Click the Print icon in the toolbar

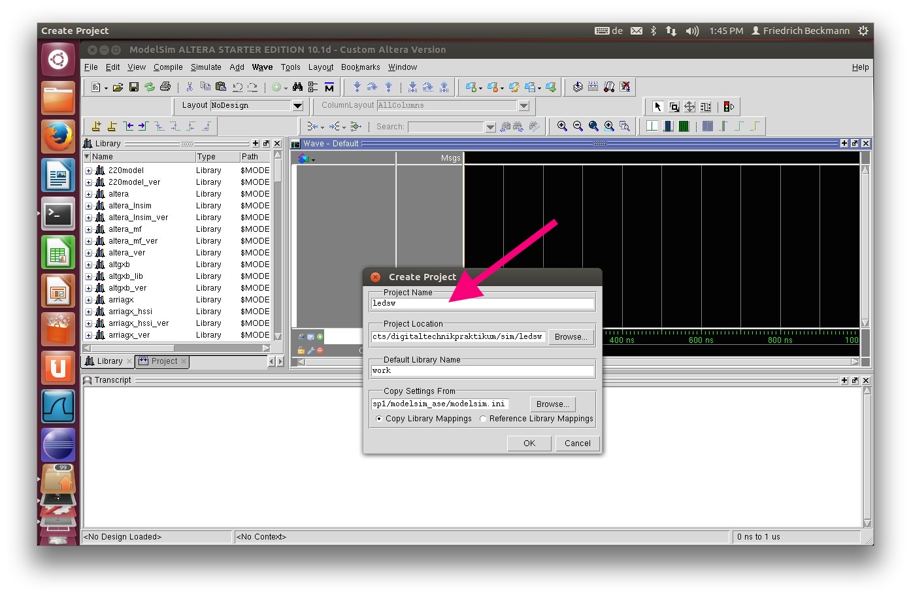coord(165,87)
